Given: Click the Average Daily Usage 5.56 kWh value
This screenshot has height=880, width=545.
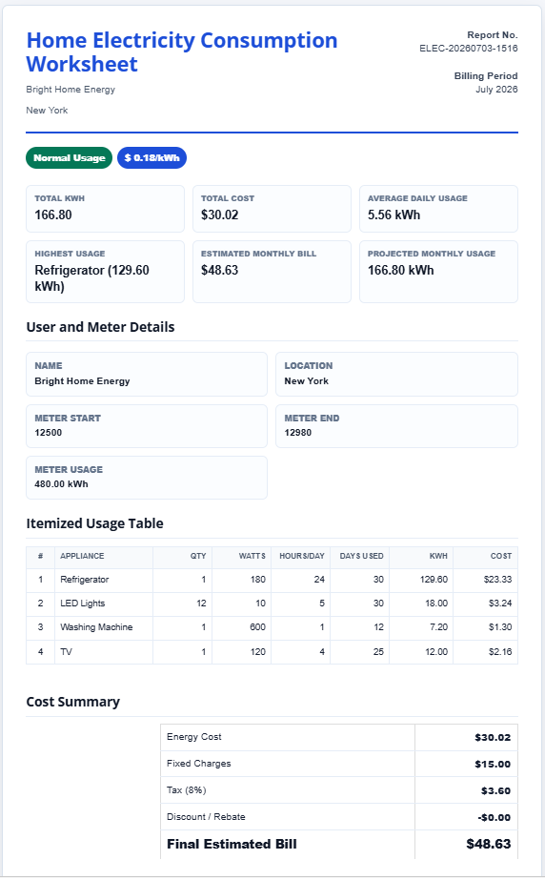Looking at the screenshot, I should tap(394, 215).
